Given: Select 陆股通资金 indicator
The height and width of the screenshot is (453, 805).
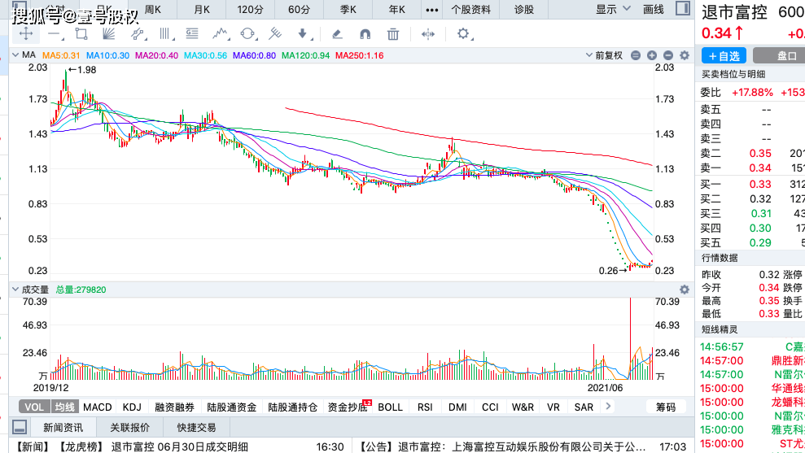Looking at the screenshot, I should pos(231,407).
